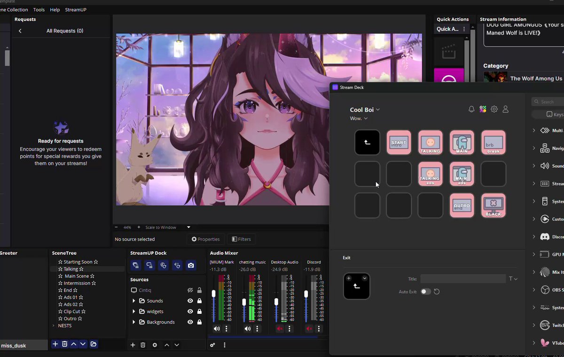Expand the widgets folder in Sources
The height and width of the screenshot is (357, 564).
pyautogui.click(x=134, y=311)
